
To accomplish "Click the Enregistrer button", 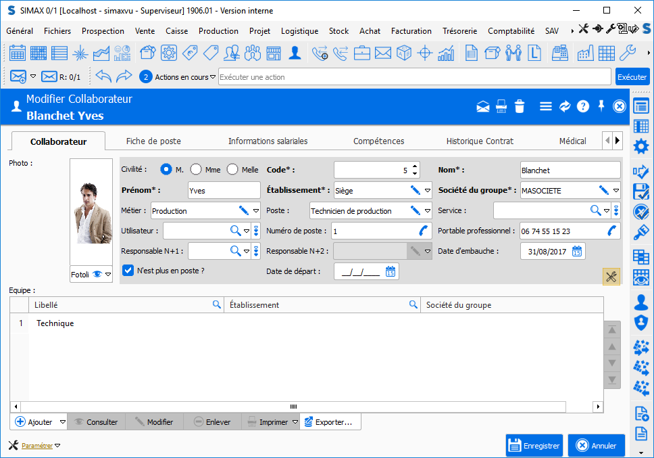I will [x=534, y=446].
